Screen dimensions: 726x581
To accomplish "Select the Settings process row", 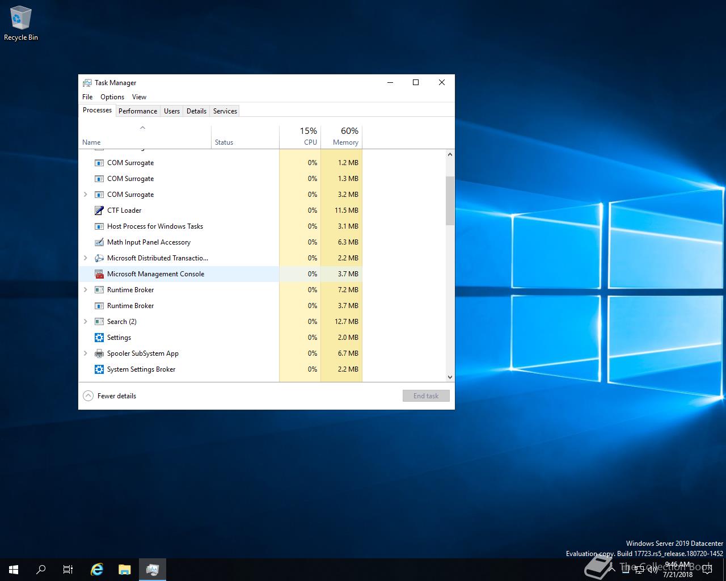I will pyautogui.click(x=220, y=338).
